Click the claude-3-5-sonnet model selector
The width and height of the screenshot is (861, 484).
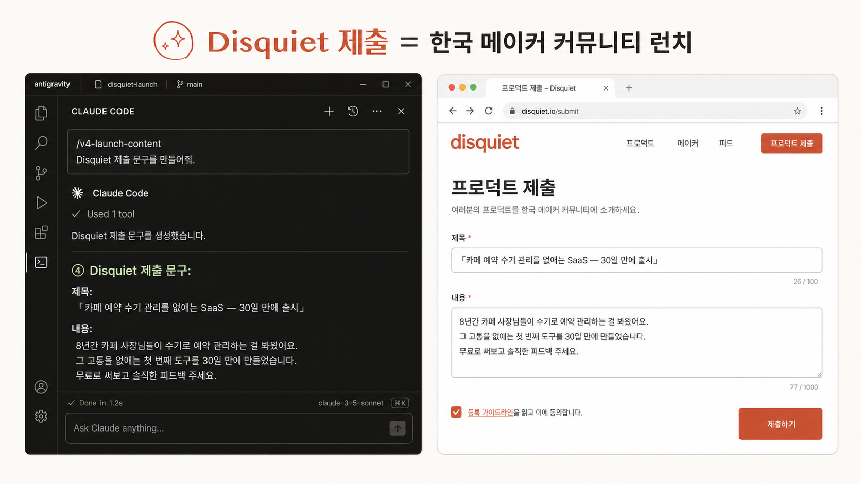pos(351,403)
